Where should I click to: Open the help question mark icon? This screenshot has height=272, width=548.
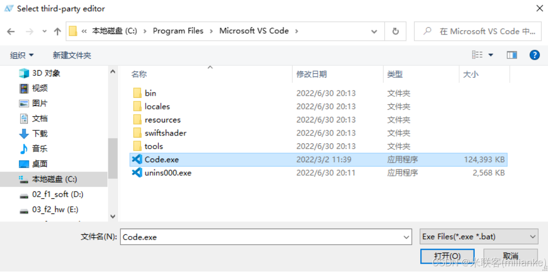point(534,55)
